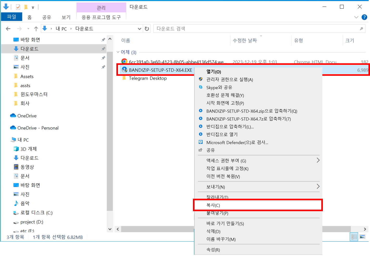Expand the address bar history dropdown
The height and width of the screenshot is (256, 370).
(140, 29)
